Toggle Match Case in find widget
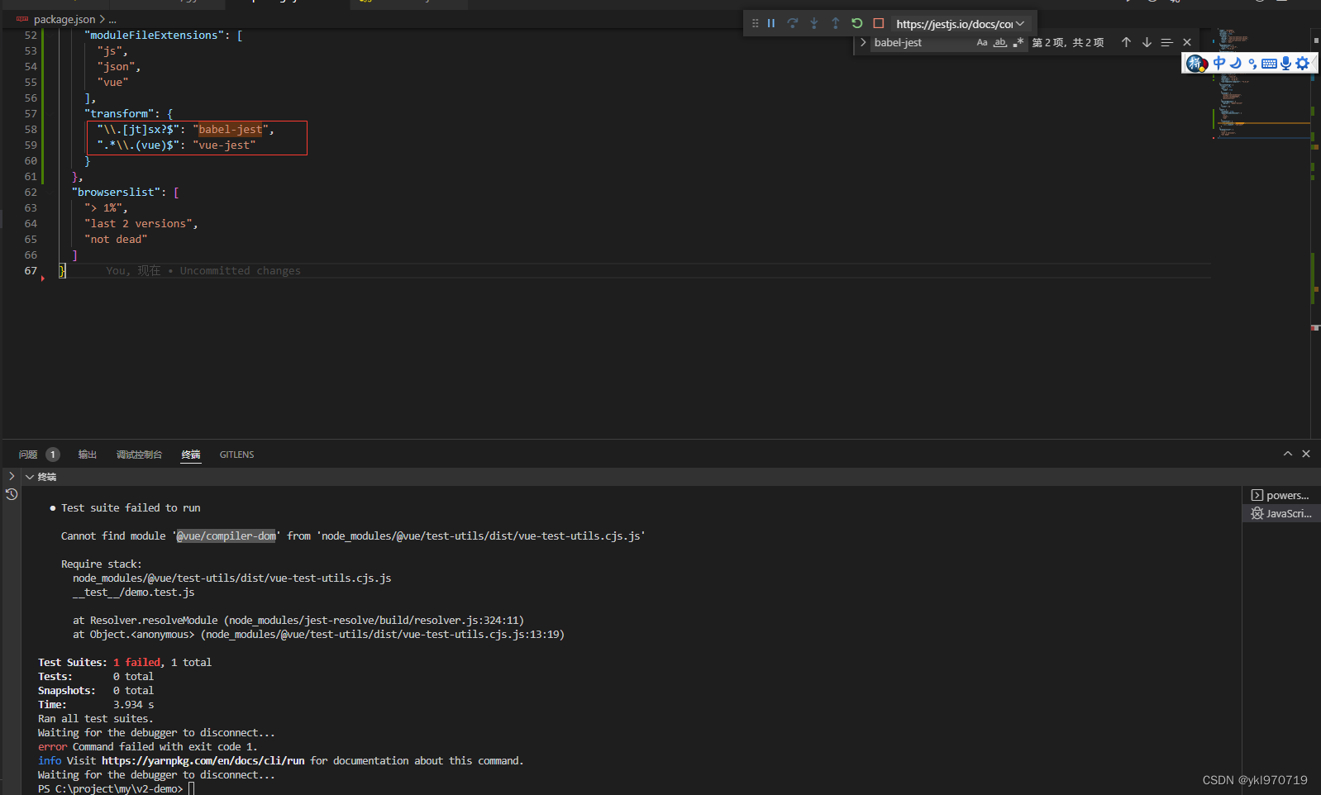The image size is (1321, 795). (x=982, y=42)
